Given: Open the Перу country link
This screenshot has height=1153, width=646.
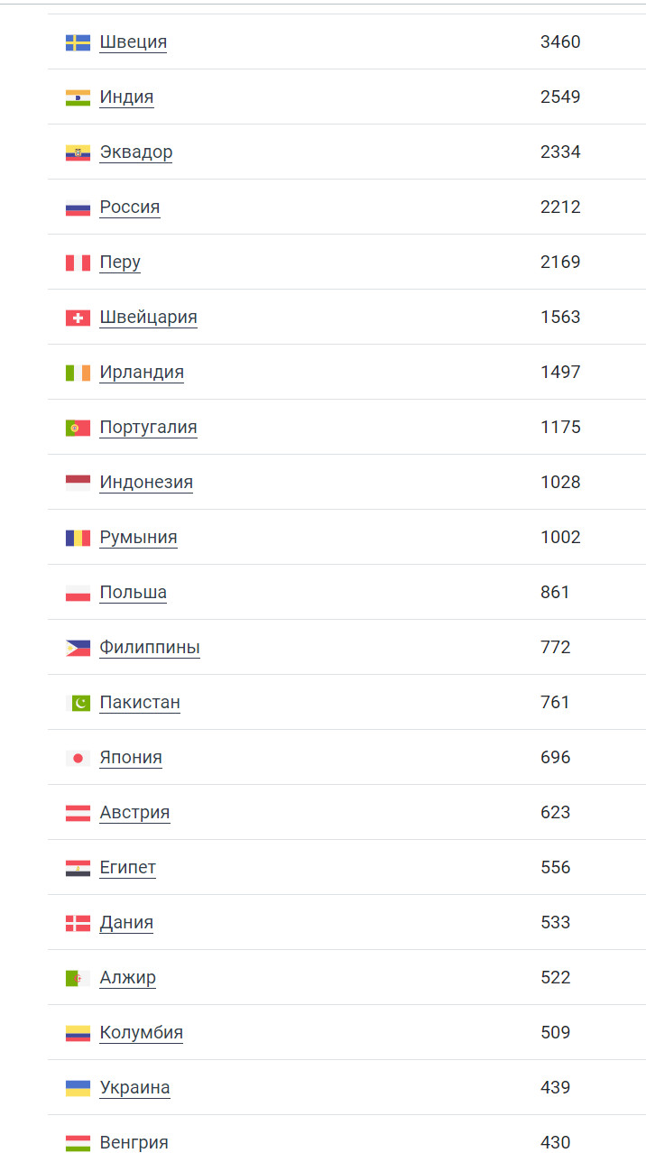Looking at the screenshot, I should [x=120, y=263].
